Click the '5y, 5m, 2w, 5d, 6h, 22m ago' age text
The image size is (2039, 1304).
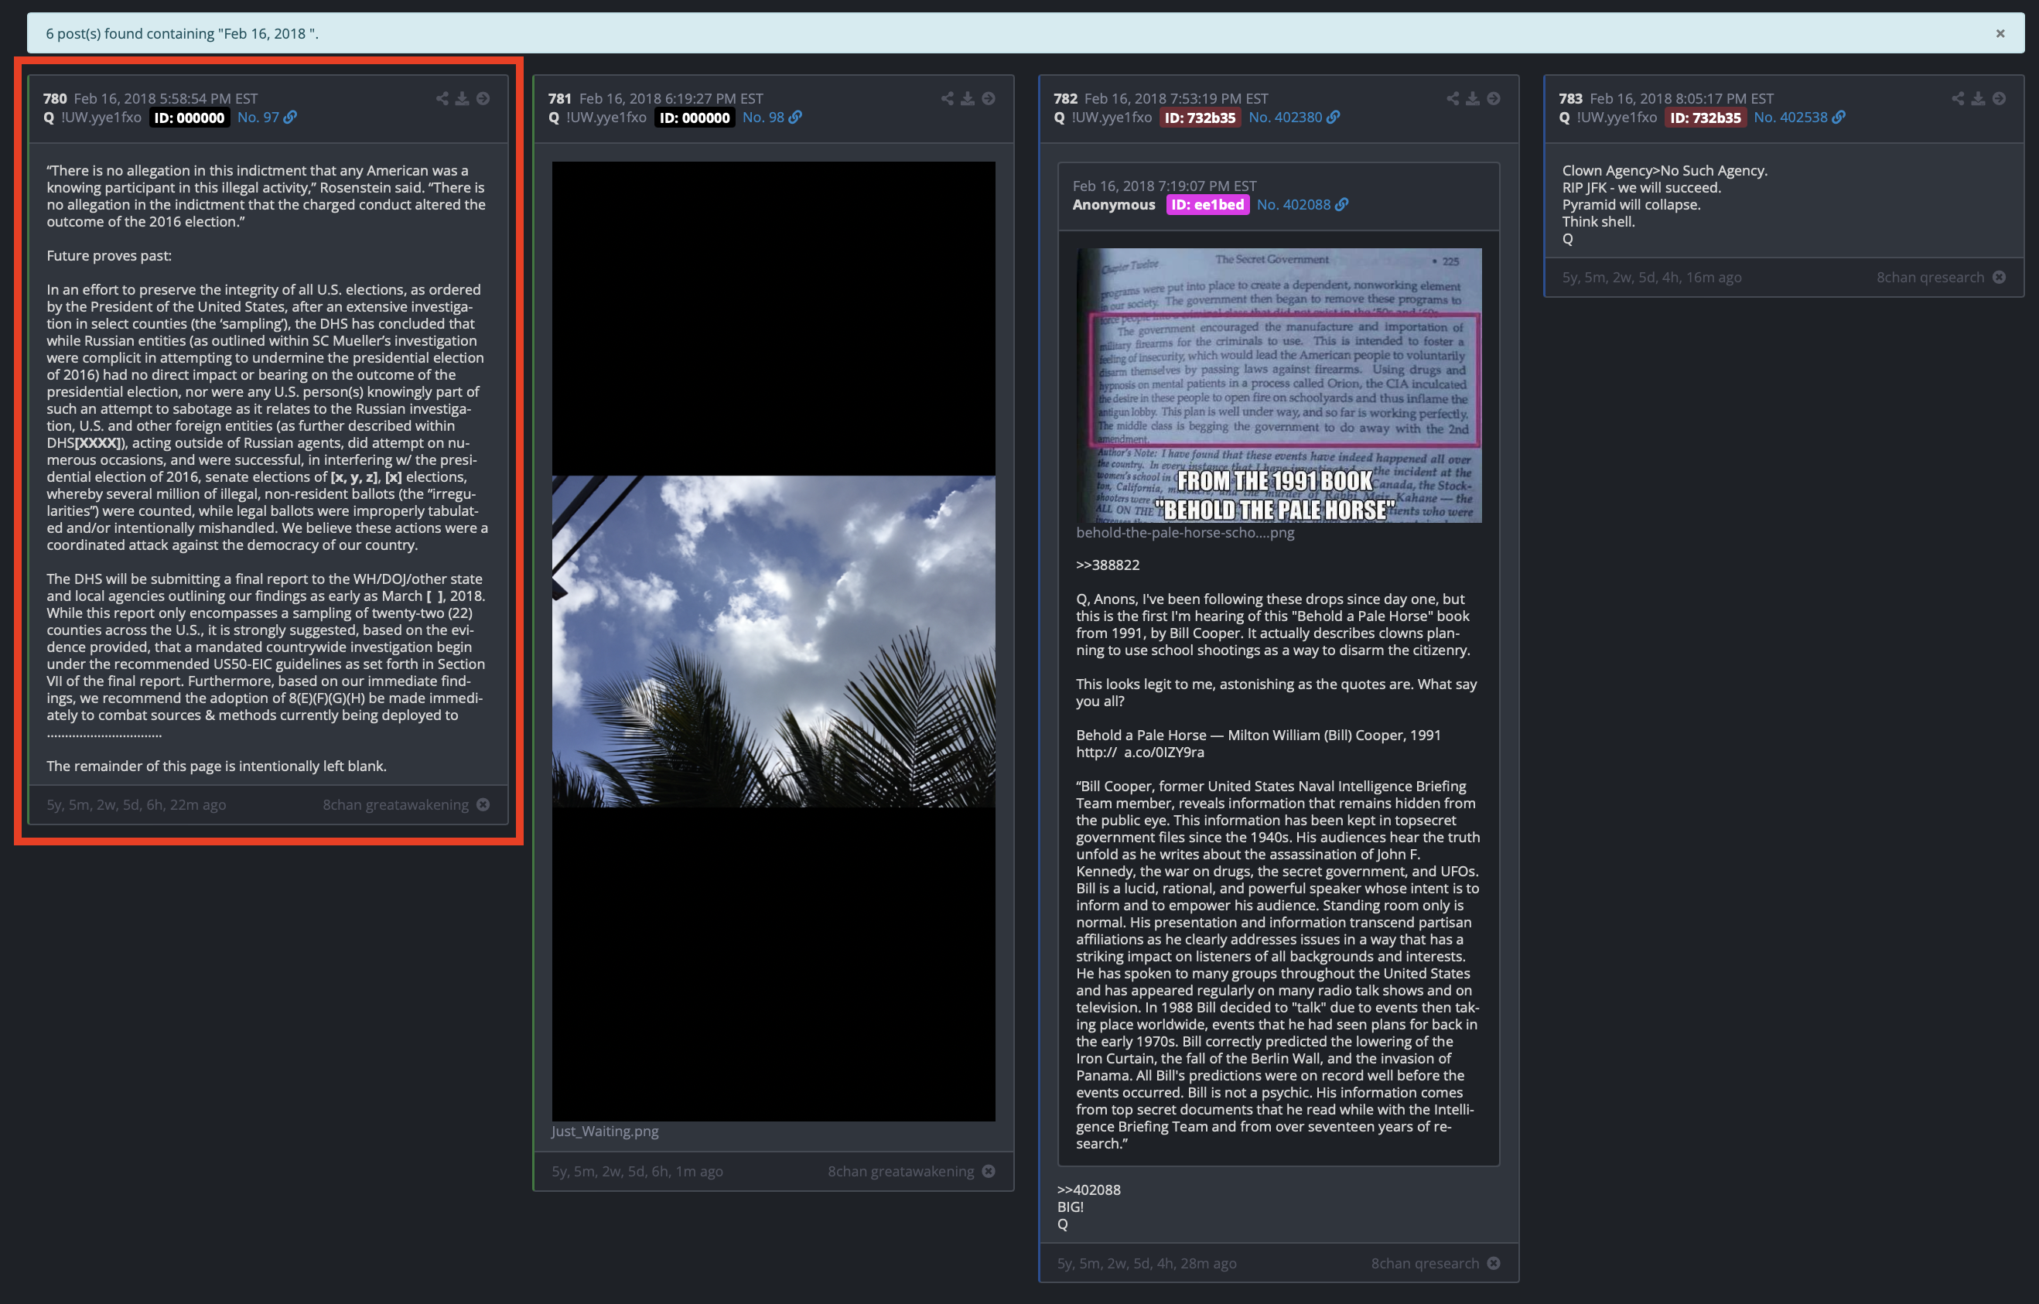click(x=136, y=804)
